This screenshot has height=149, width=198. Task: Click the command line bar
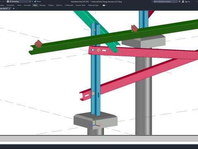click(99, 139)
